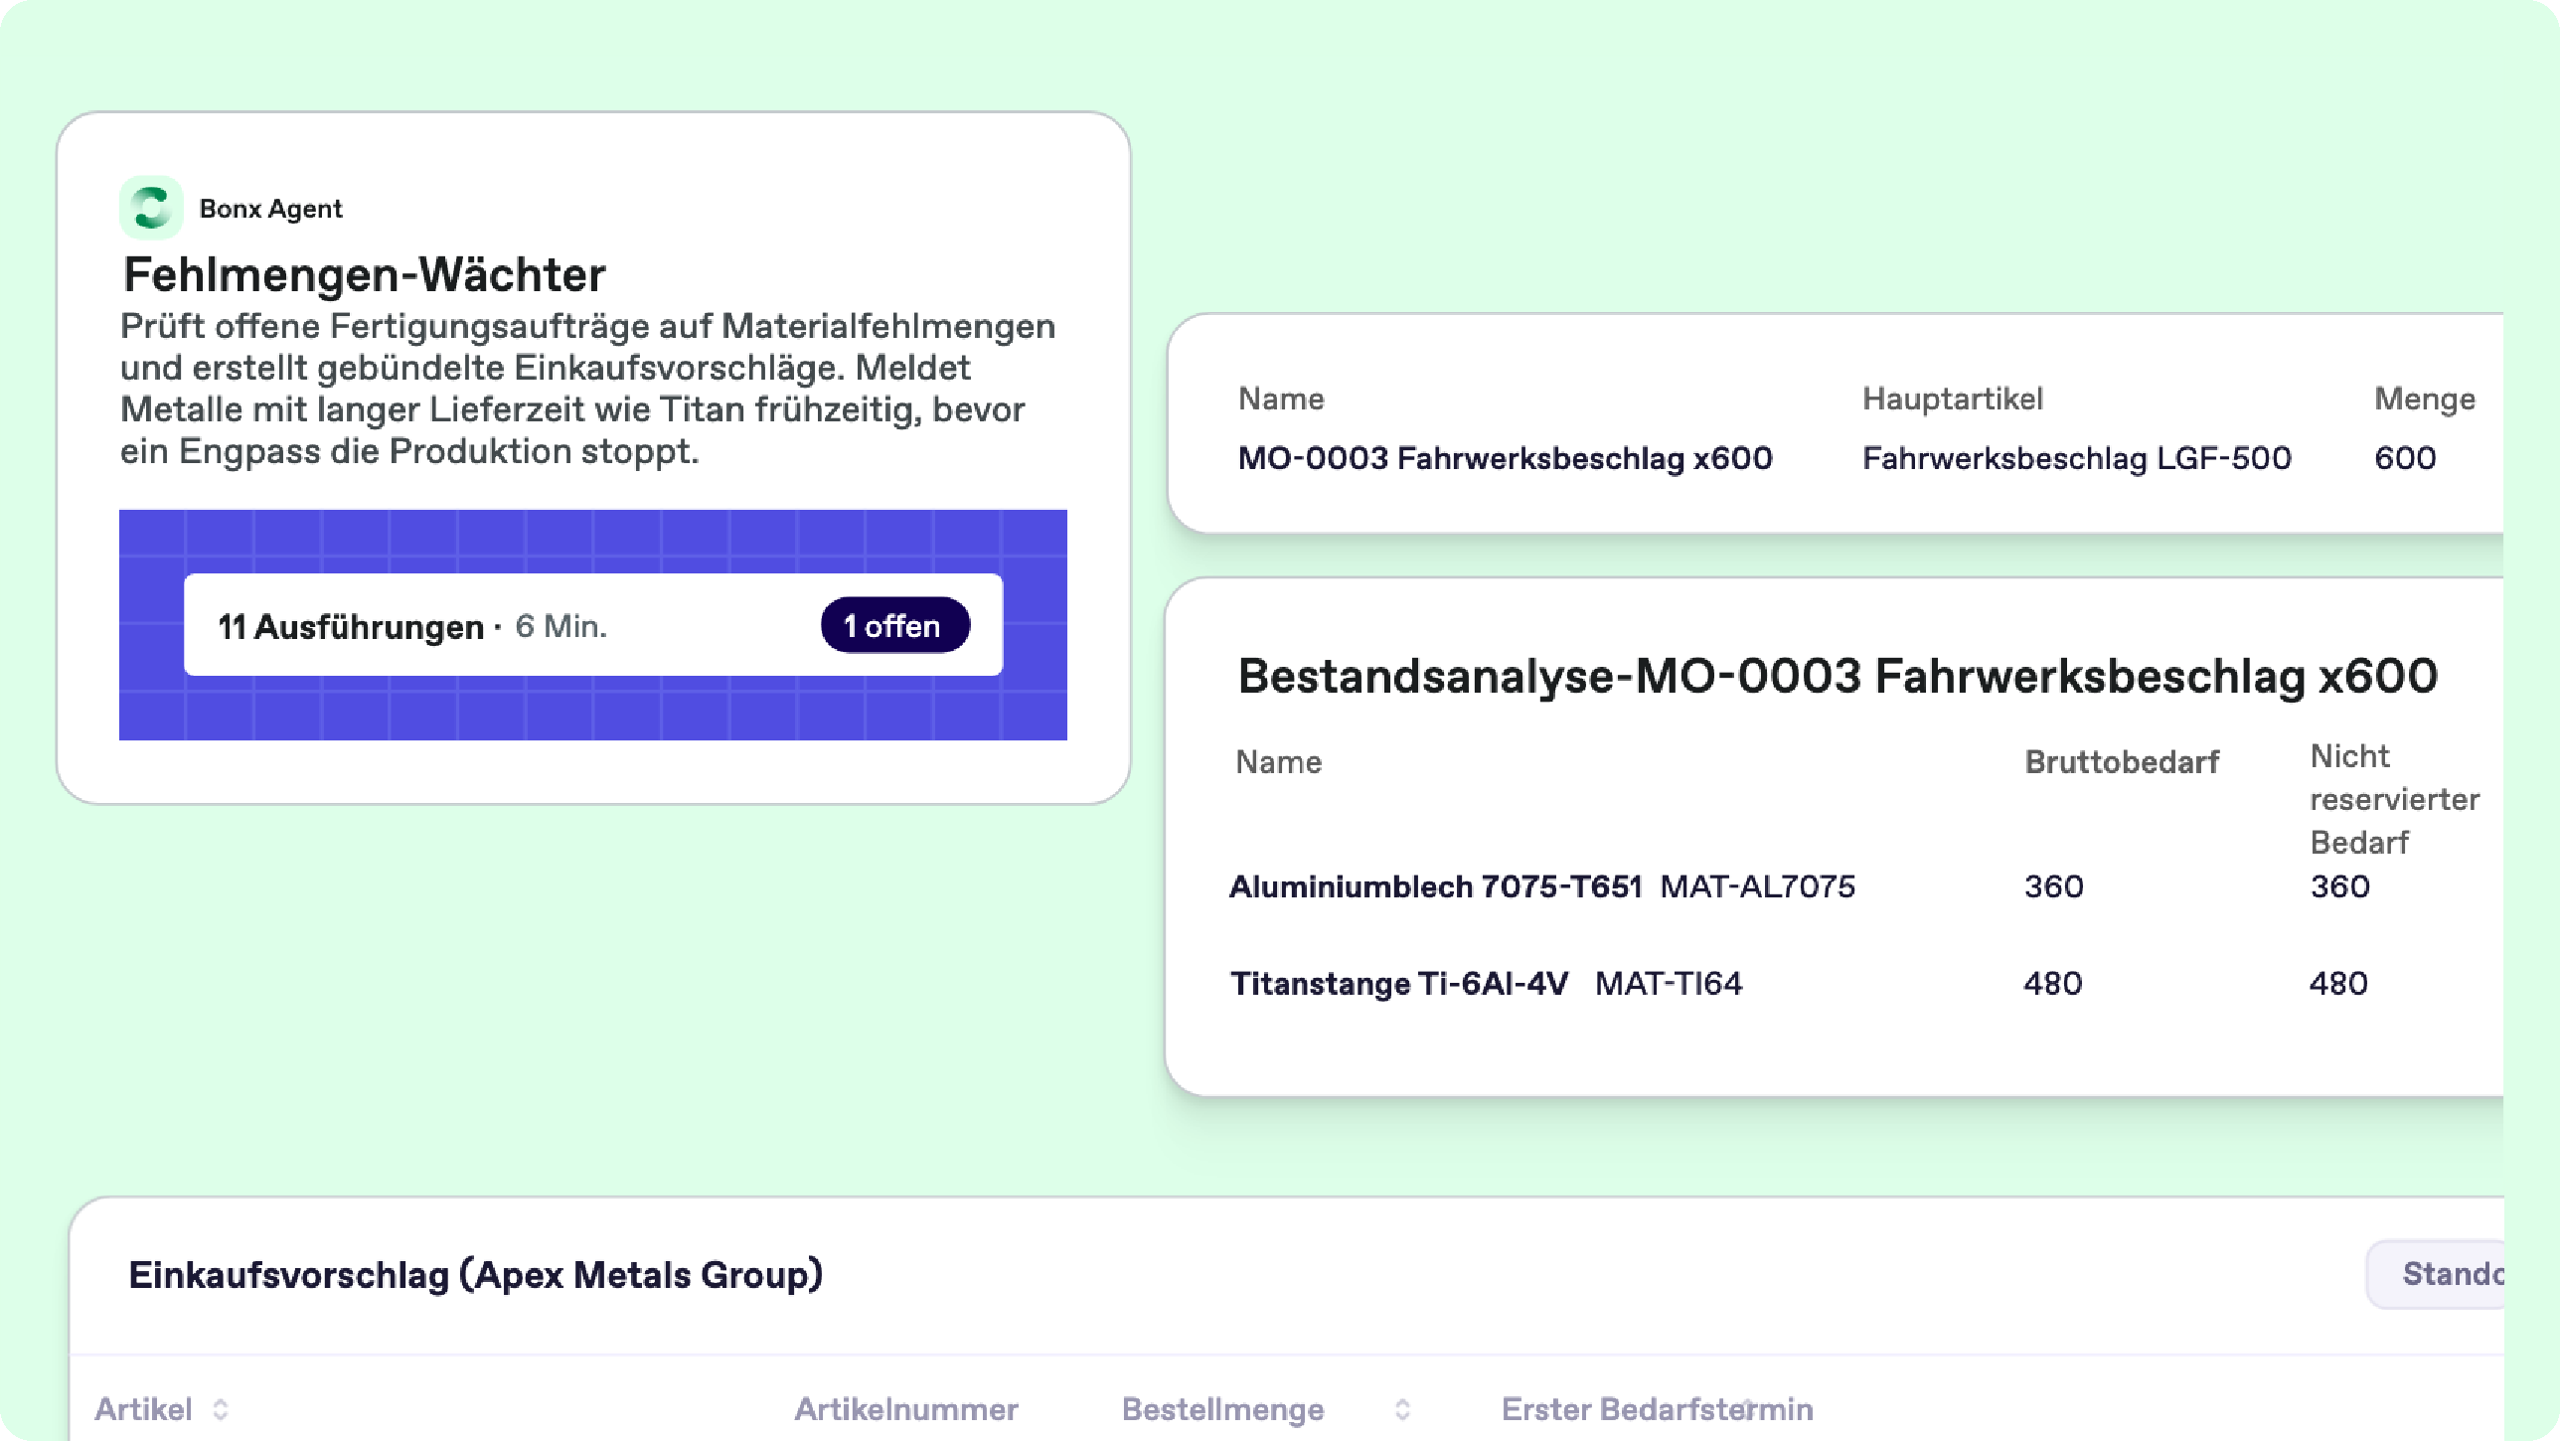Open the '1 offen' badge
Screen dimensions: 2560x1441
(x=894, y=625)
